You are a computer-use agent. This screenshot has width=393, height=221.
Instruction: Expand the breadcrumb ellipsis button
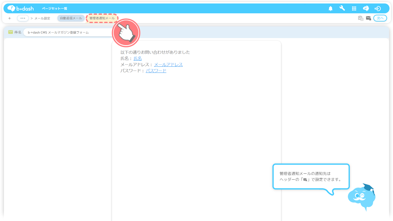click(23, 18)
